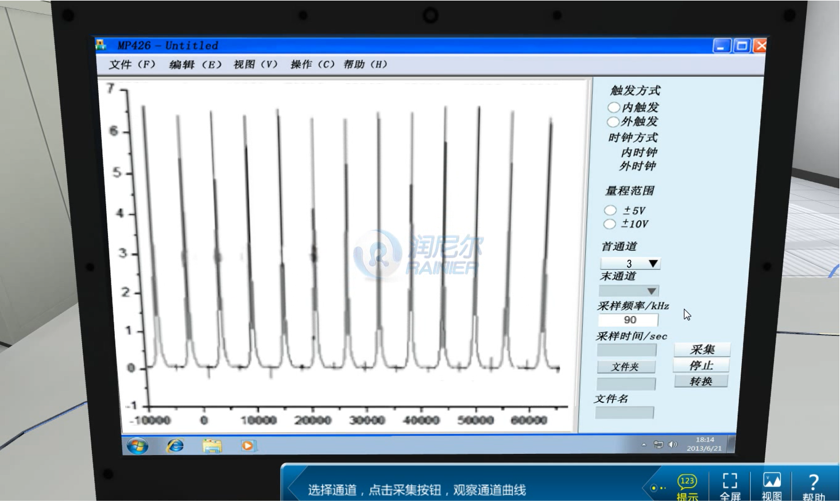The height and width of the screenshot is (501, 840).
Task: Choose the ±5V range option
Action: pyautogui.click(x=610, y=210)
